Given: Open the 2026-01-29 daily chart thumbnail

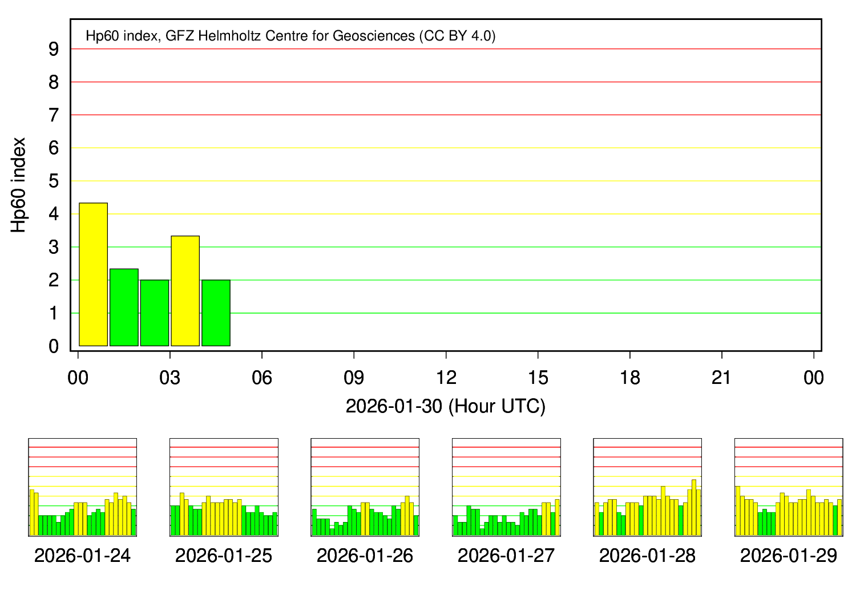Looking at the screenshot, I should [787, 488].
